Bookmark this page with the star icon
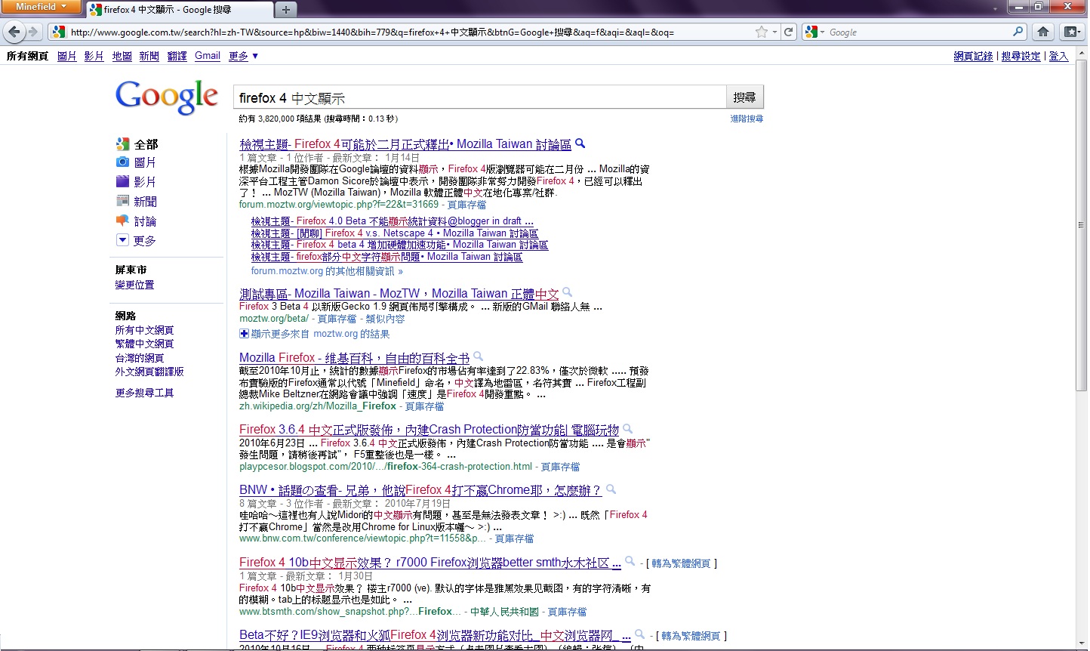The width and height of the screenshot is (1090, 651). click(x=762, y=32)
